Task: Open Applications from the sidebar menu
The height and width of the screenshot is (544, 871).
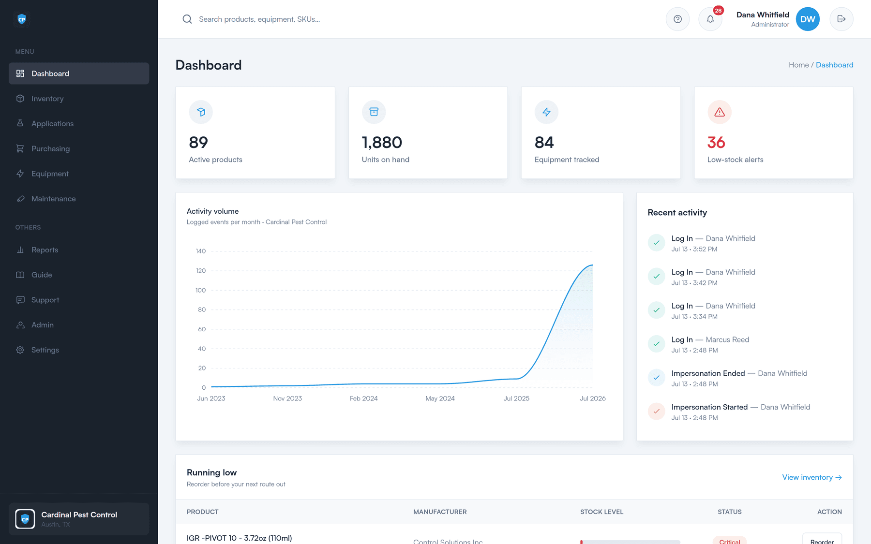Action: click(79, 123)
